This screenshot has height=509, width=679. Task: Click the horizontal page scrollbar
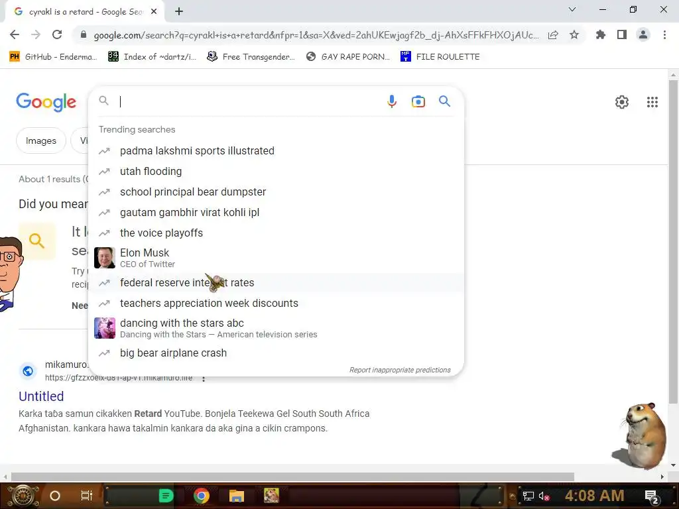[292, 477]
